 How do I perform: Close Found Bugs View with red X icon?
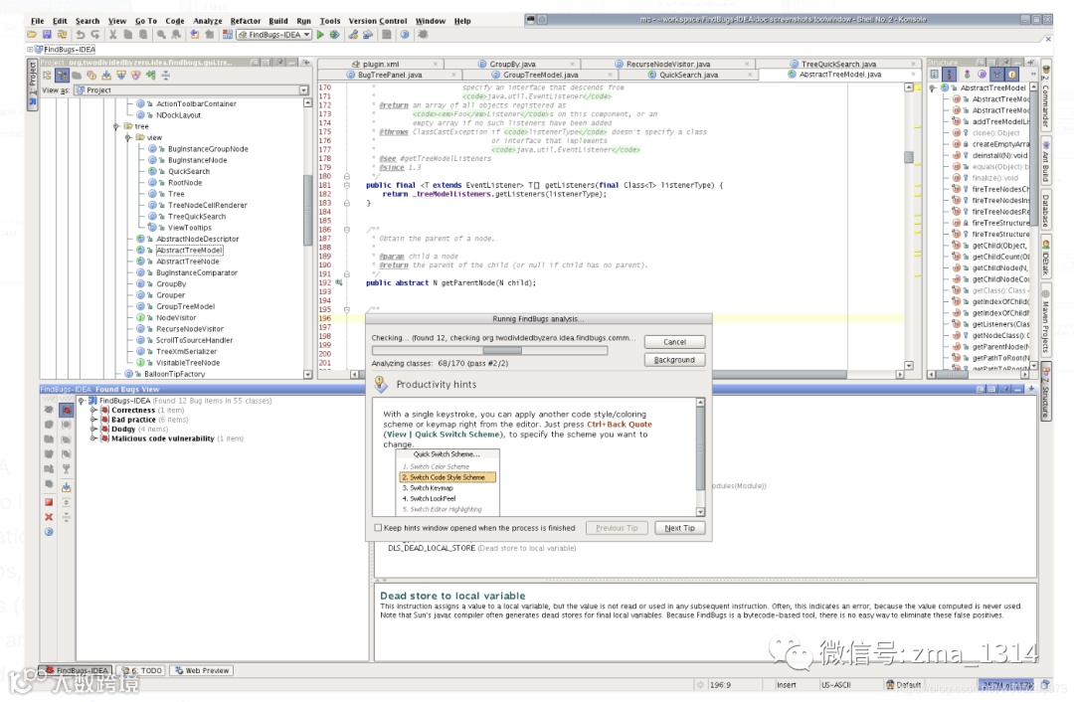click(x=49, y=517)
